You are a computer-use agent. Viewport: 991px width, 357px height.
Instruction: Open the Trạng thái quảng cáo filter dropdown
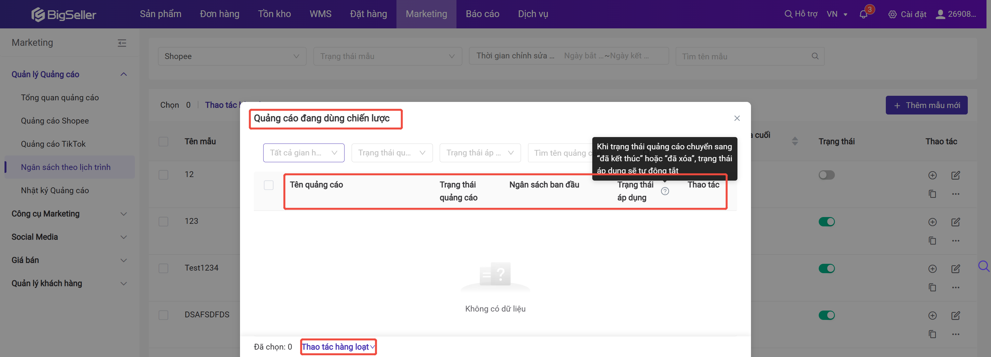tap(392, 153)
